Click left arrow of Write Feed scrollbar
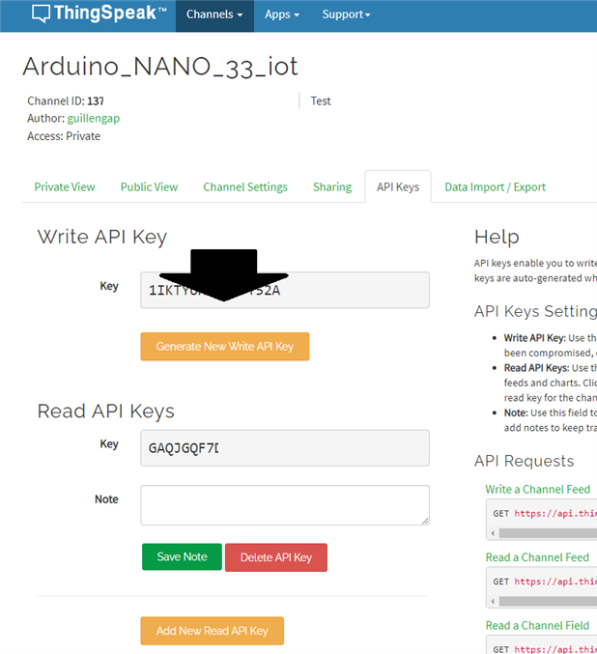The image size is (597, 654). pos(493,533)
